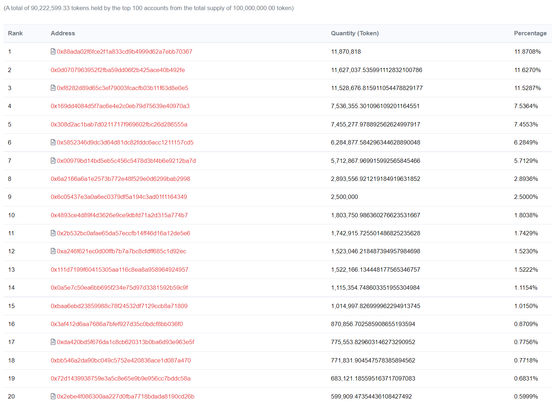This screenshot has width=552, height=405.
Task: Select quantity 6,284,877.584296344628890048
Action: 376,142
